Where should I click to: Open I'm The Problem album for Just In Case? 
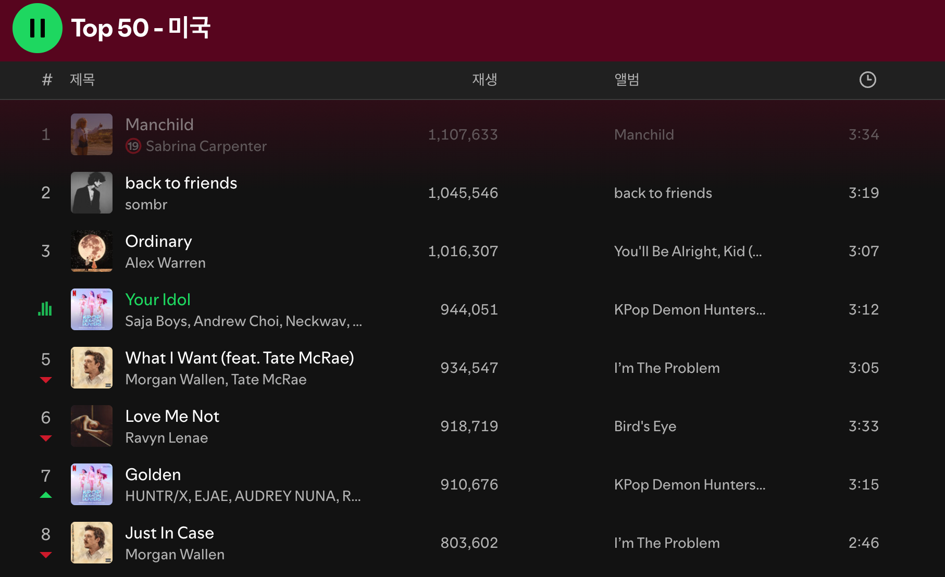click(x=667, y=543)
